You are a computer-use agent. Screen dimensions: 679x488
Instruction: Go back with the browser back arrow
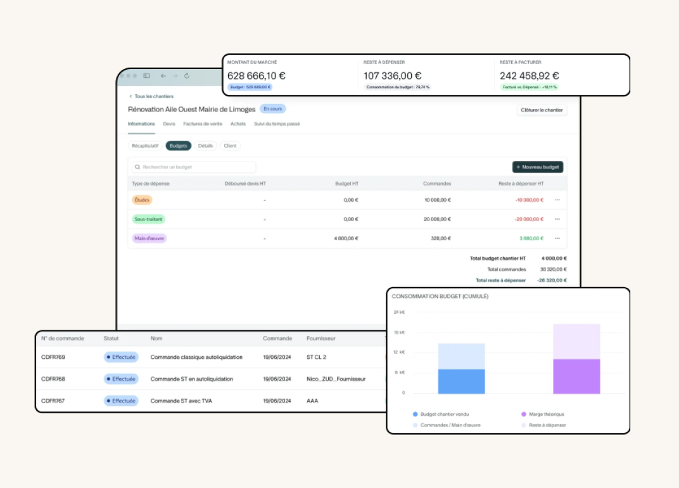[163, 76]
